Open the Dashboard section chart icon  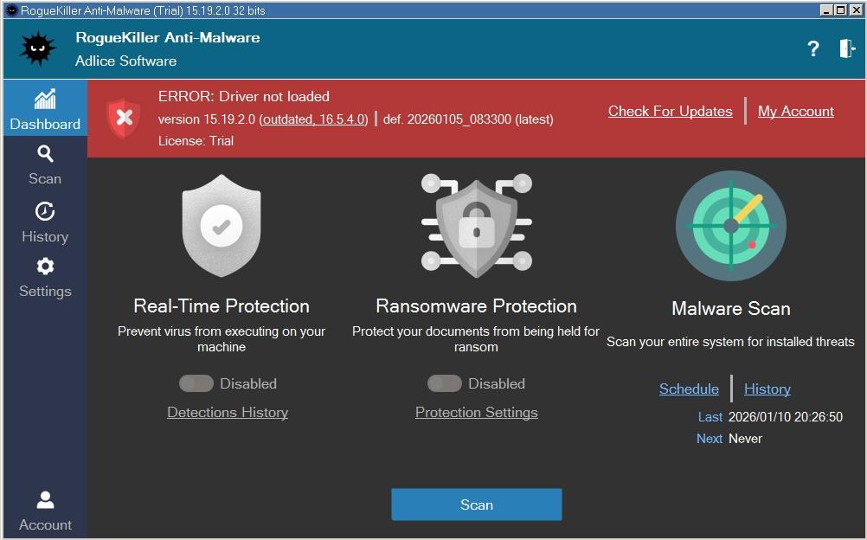click(x=45, y=100)
